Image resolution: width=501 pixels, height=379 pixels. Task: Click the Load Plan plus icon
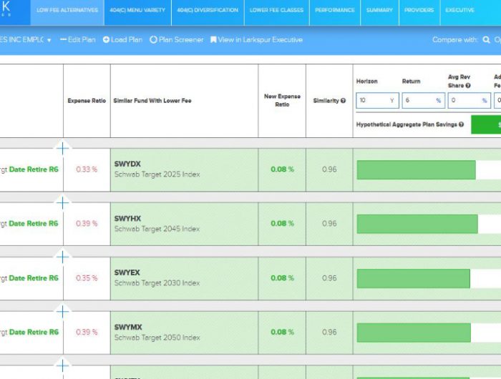pyautogui.click(x=106, y=40)
